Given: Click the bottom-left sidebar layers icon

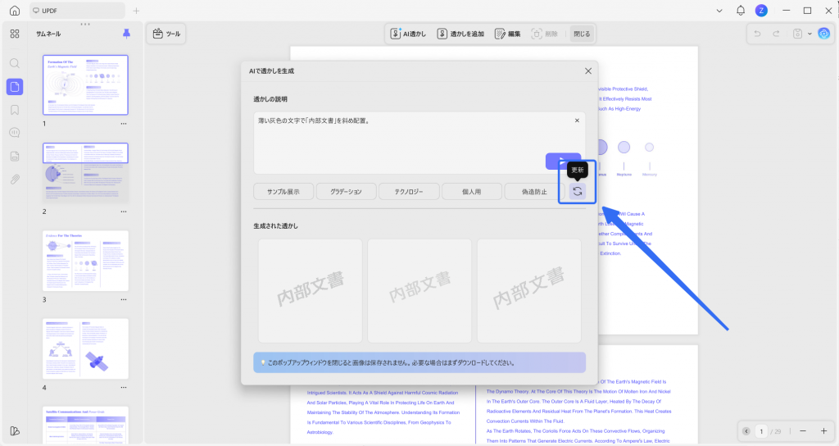Looking at the screenshot, I should coord(15,431).
